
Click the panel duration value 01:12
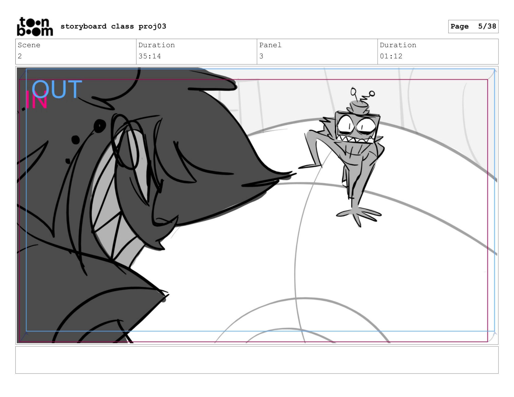pos(391,56)
